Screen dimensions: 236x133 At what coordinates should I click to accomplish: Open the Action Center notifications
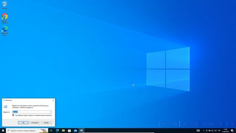232,131
